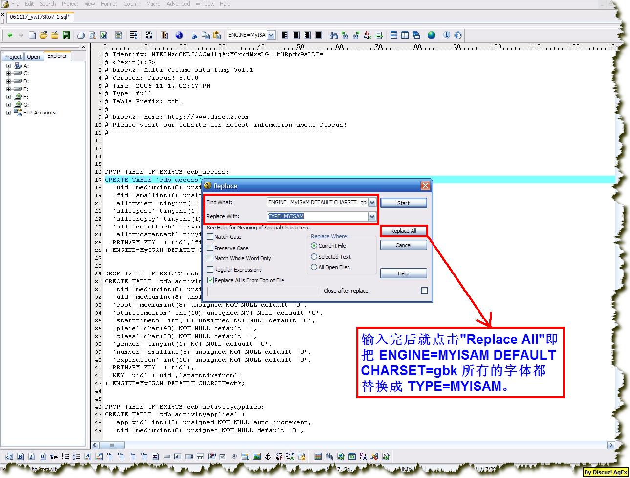Viewport: 630px width, 478px height.
Task: Expand the G: drive tree node
Action: point(8,105)
